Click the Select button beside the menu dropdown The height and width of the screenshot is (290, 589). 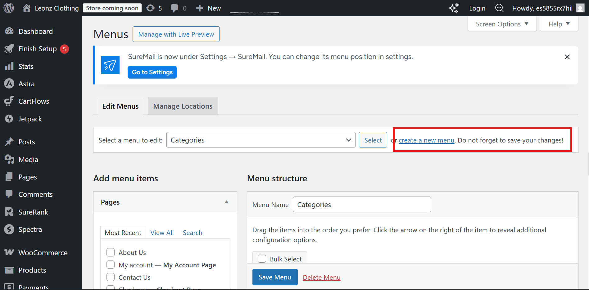(373, 140)
